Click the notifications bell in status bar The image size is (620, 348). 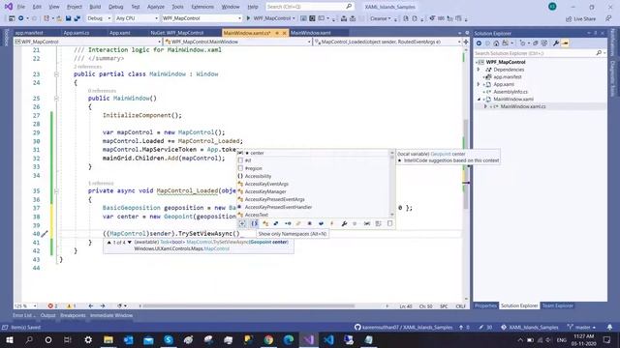coord(609,327)
